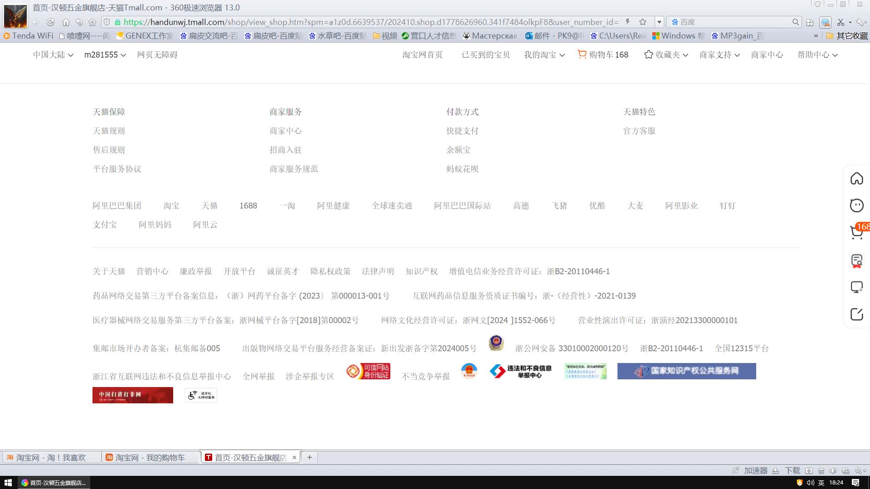Bookmark the page with the address bar star

pos(642,22)
